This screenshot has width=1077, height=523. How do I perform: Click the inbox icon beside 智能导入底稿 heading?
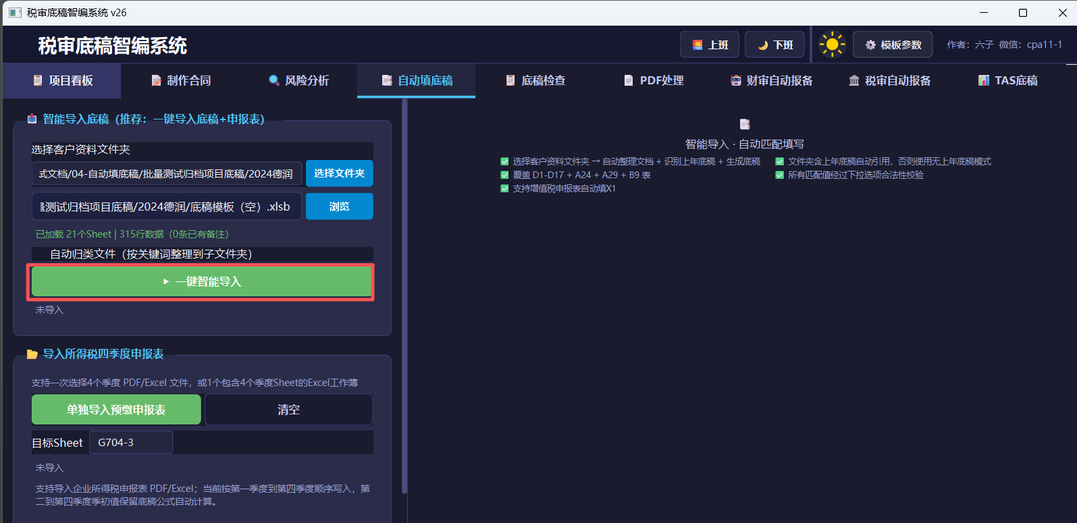pos(32,119)
